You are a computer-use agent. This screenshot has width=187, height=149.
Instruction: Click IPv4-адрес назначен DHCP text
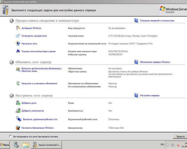(130, 44)
